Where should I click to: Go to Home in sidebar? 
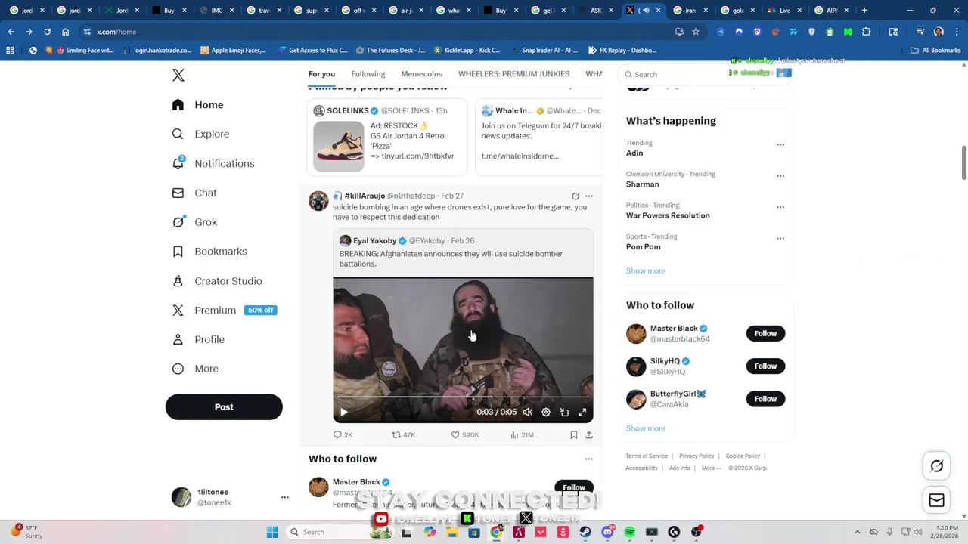197,105
